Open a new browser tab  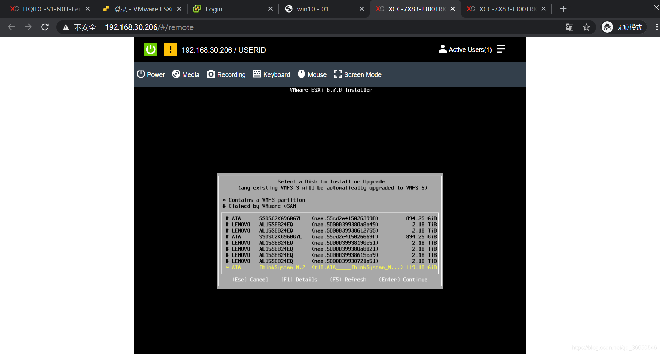tap(563, 9)
